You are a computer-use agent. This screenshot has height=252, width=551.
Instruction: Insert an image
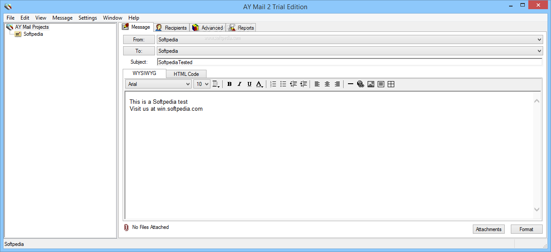click(371, 84)
